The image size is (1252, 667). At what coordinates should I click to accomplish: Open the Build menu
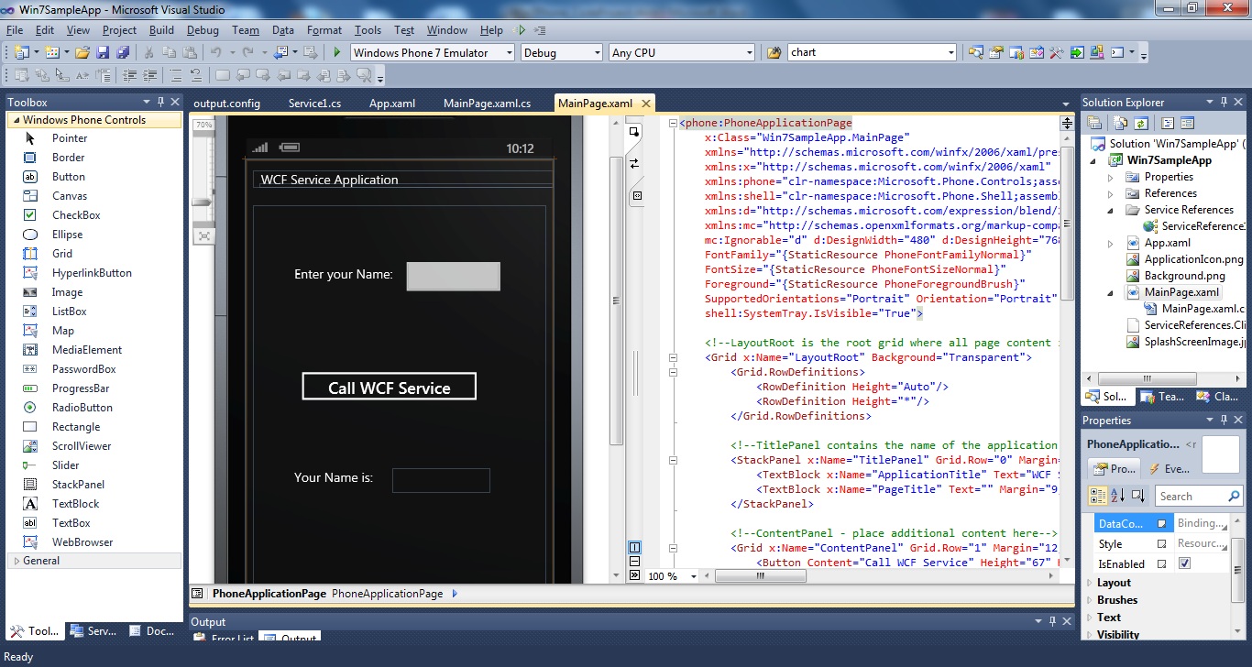[161, 30]
